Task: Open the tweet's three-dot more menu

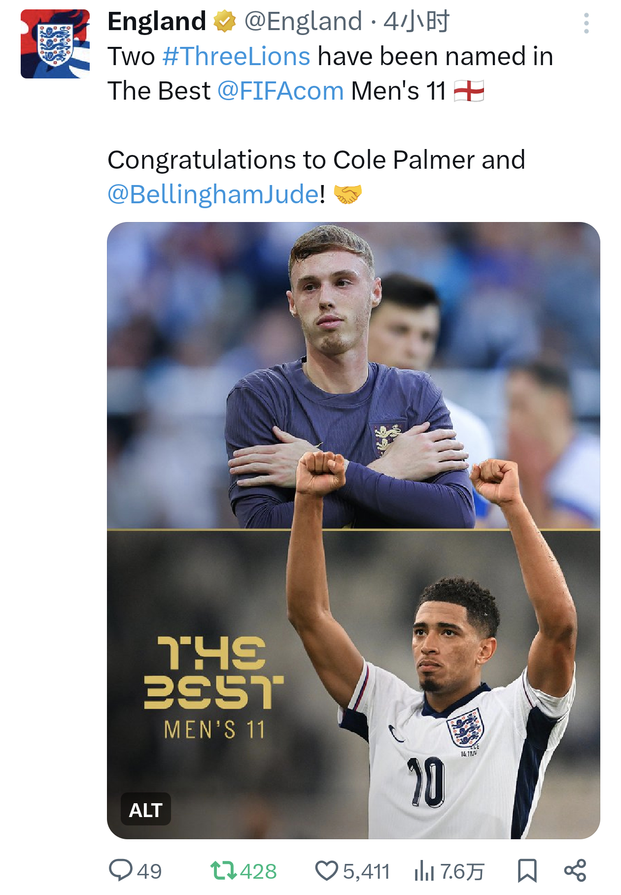Action: click(586, 23)
